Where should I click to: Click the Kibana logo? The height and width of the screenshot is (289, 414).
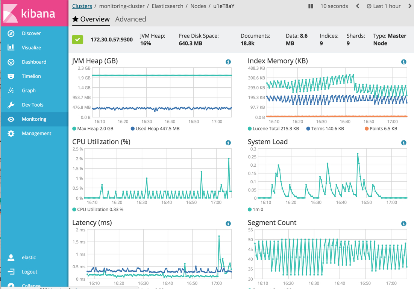tap(34, 12)
